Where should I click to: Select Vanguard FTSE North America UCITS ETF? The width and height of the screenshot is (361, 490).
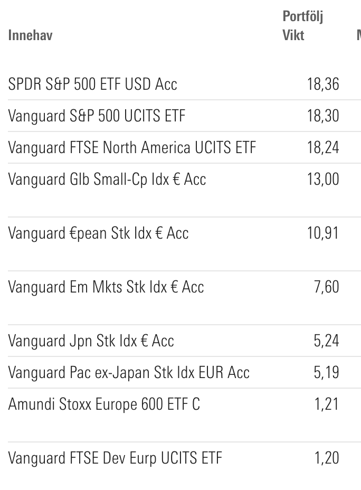[132, 147]
